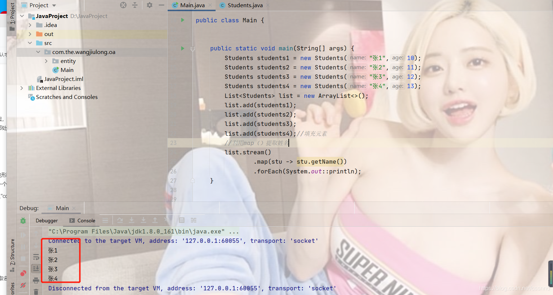Close the Students.java tab
Image resolution: width=553 pixels, height=295 pixels.
tap(268, 5)
